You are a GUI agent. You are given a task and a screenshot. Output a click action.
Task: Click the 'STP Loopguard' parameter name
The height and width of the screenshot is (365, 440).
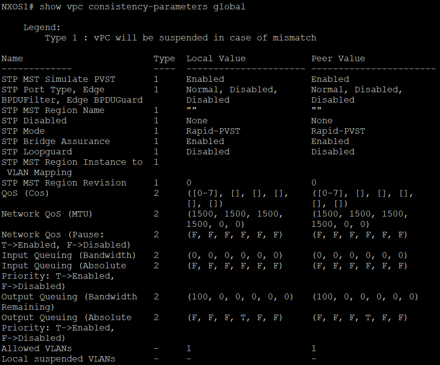[37, 152]
